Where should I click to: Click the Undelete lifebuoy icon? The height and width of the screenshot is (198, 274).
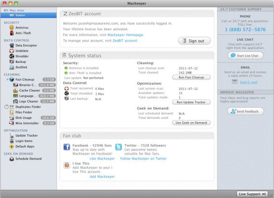point(12,51)
